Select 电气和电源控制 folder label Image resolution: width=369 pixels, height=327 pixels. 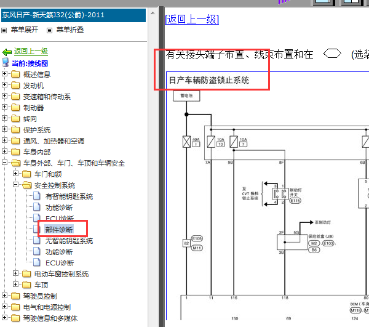47,307
